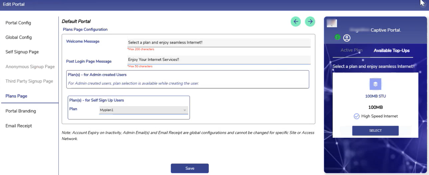Click the portal logo thumbnail in preview
429x175 pixels.
point(332,23)
